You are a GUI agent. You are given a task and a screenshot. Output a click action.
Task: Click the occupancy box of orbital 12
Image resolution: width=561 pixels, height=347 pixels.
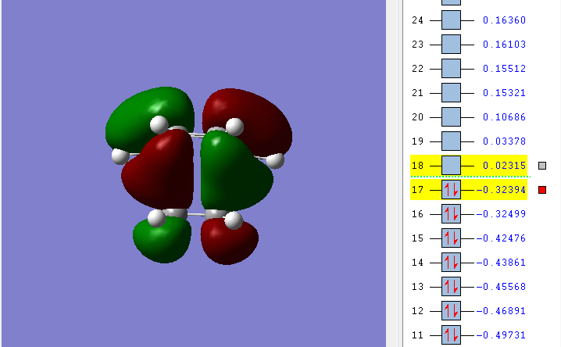451,310
